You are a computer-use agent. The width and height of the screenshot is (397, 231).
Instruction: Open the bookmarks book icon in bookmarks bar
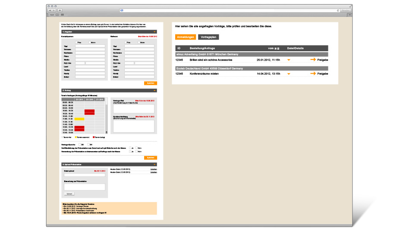[57, 15]
